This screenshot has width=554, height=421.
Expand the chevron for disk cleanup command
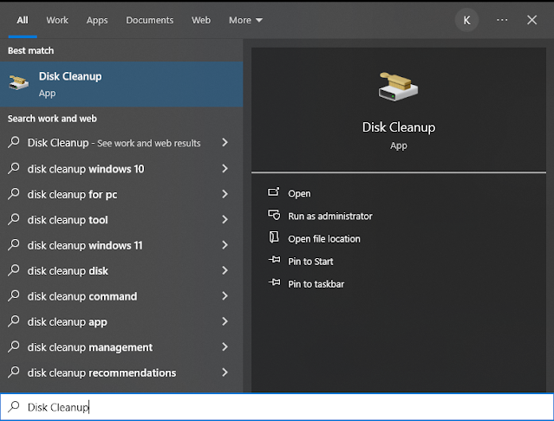pyautogui.click(x=225, y=296)
